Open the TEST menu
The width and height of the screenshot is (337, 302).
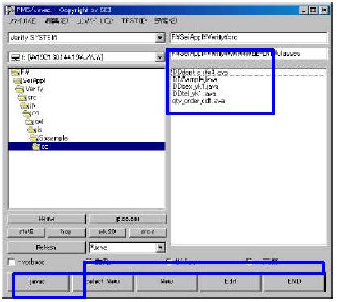(x=134, y=21)
